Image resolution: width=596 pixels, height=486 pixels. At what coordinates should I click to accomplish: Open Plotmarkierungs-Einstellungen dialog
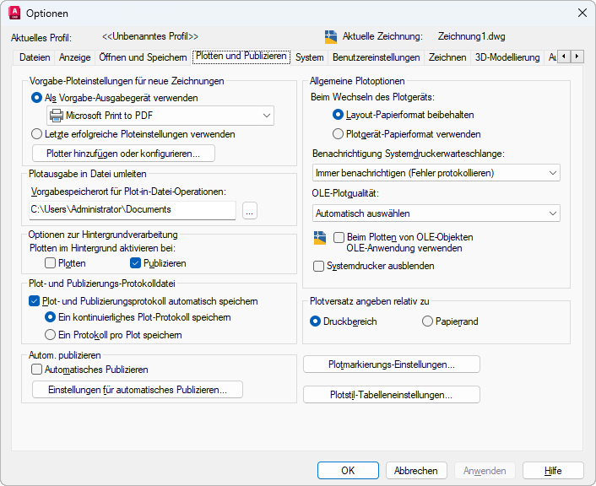[392, 364]
